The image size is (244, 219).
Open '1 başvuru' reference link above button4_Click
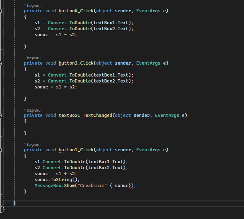[x=32, y=6]
